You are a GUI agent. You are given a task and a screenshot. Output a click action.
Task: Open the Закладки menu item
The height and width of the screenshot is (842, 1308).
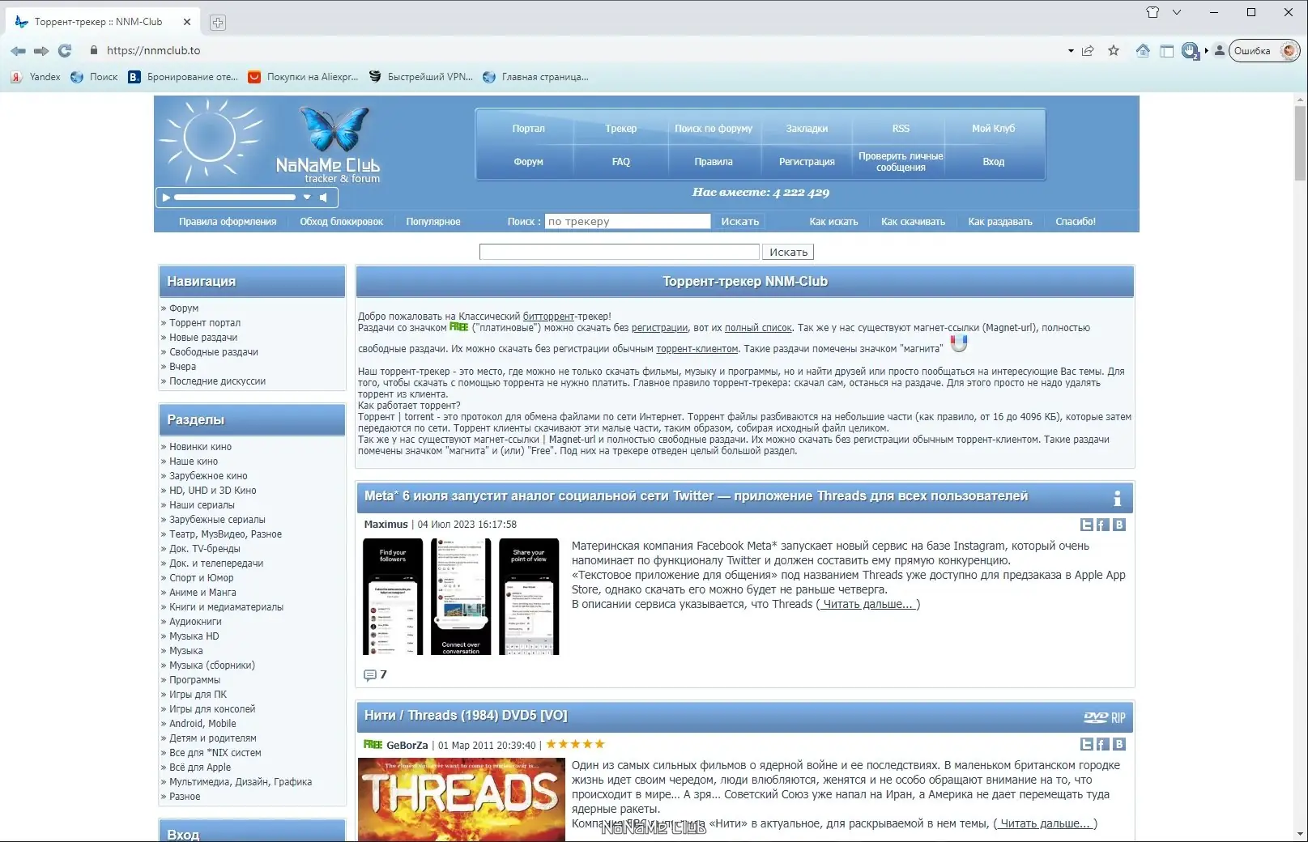click(x=807, y=129)
